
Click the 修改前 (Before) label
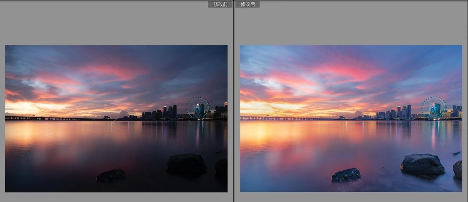pyautogui.click(x=220, y=4)
